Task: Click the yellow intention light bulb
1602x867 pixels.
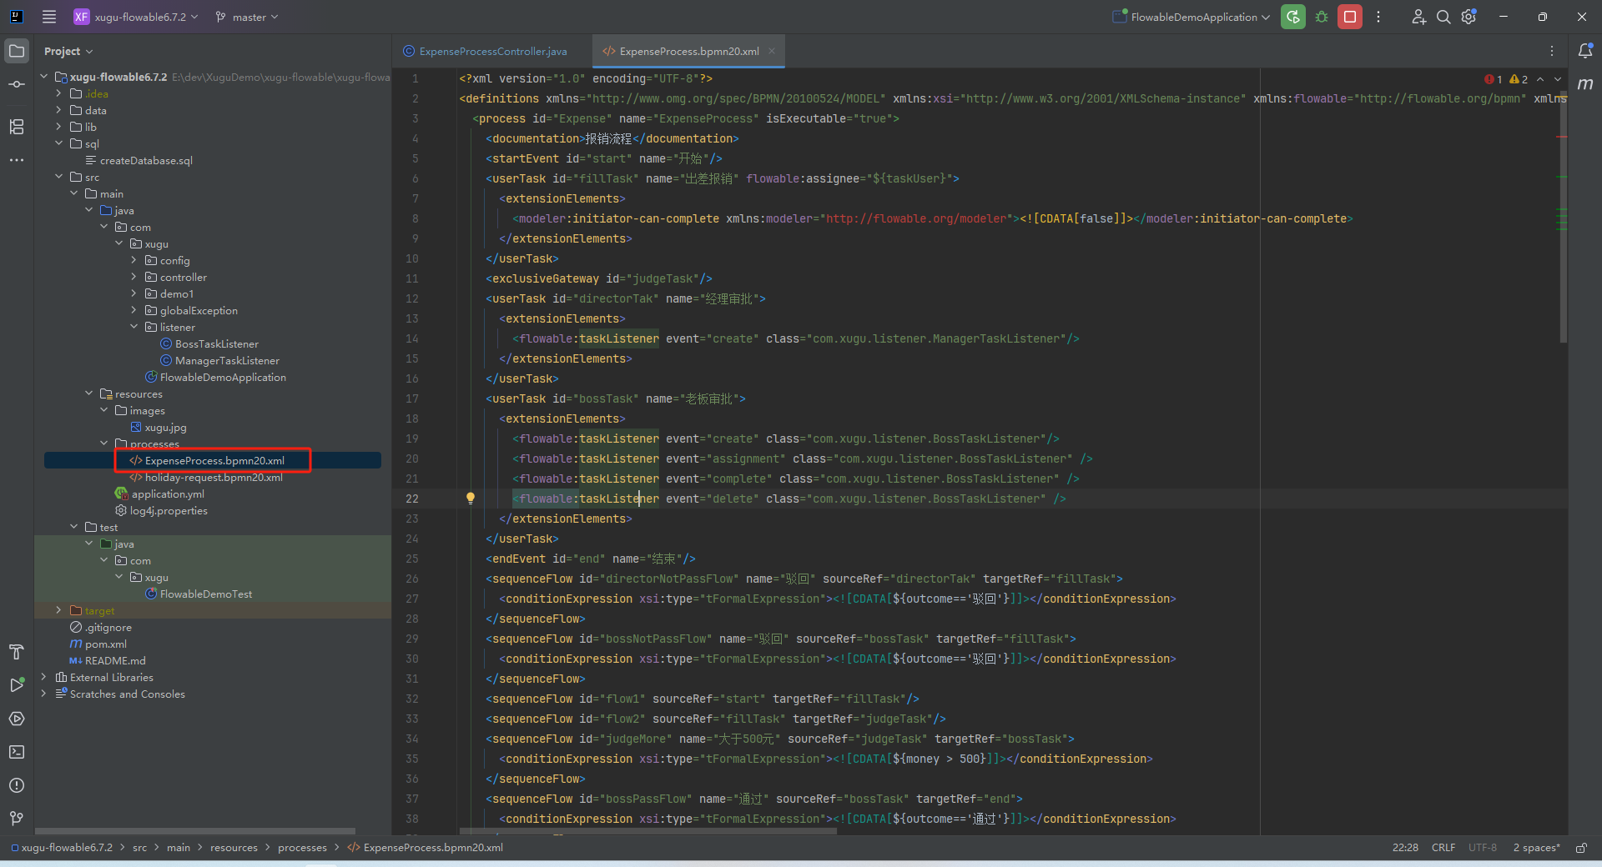Action: point(471,499)
